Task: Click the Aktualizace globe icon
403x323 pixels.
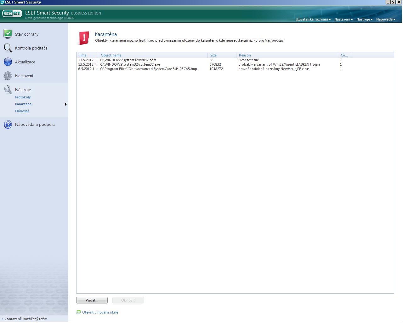Action: [x=8, y=62]
